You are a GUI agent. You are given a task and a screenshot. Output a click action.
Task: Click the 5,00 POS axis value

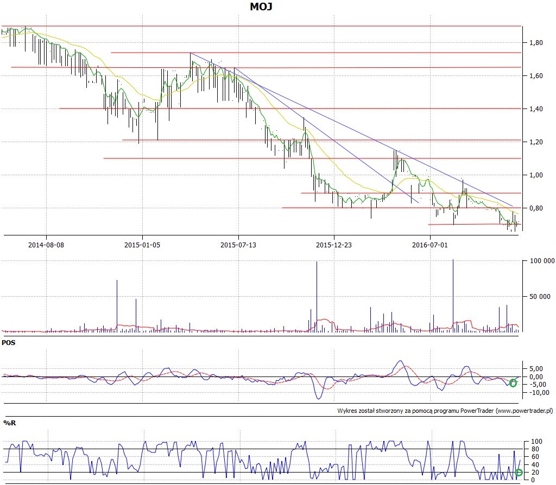tap(536, 369)
